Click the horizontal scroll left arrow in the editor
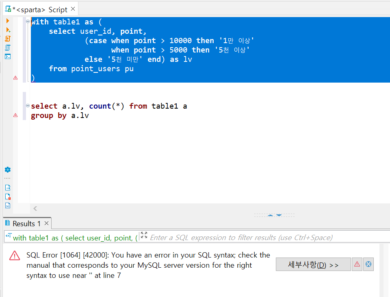 [35, 209]
